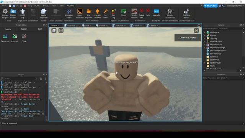Open Blender Animations plugin
245x138 pixels.
(x=170, y=14)
